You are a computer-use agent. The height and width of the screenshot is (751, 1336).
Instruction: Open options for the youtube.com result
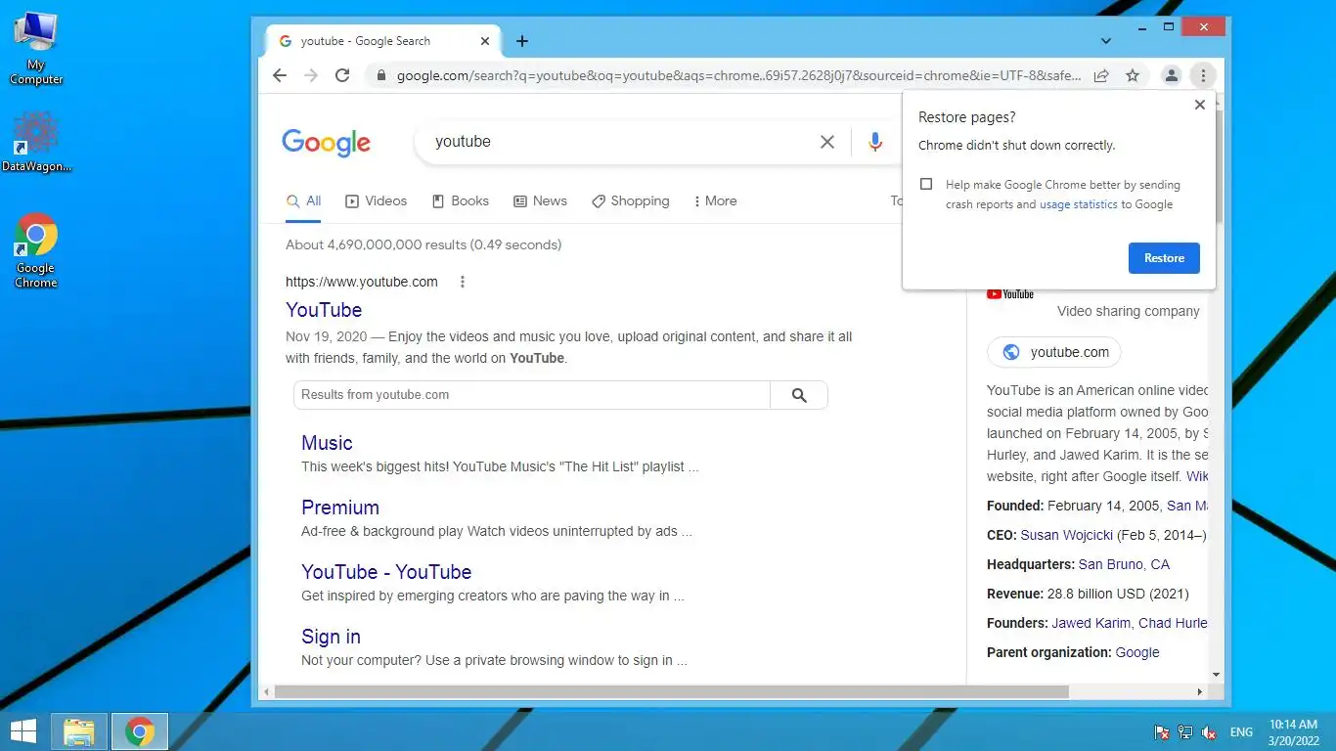[463, 282]
